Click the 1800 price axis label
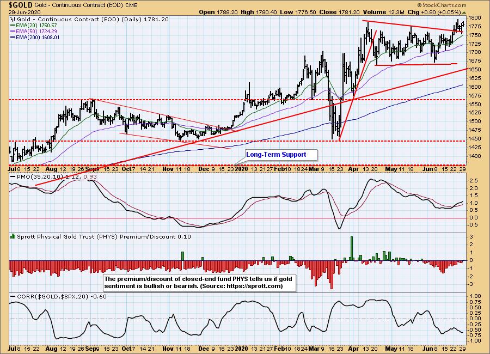Image resolution: width=490 pixels, height=354 pixels. click(x=475, y=18)
